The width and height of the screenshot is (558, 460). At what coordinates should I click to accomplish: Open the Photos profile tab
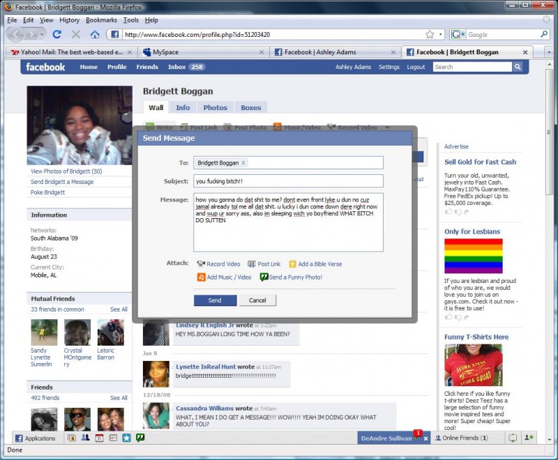[x=216, y=108]
